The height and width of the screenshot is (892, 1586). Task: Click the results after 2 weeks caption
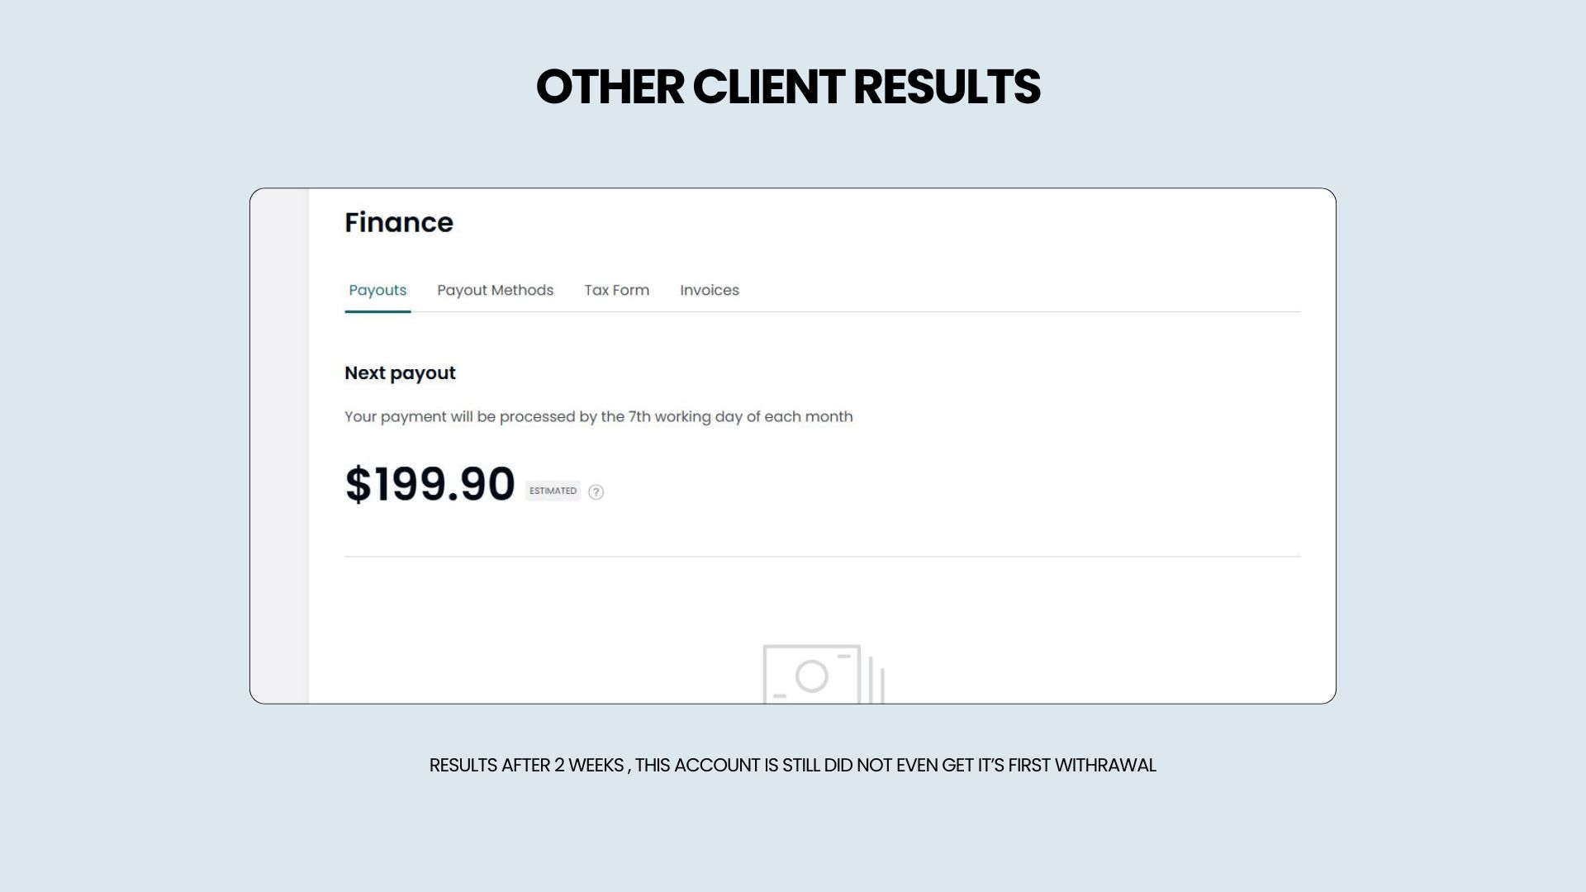point(792,766)
